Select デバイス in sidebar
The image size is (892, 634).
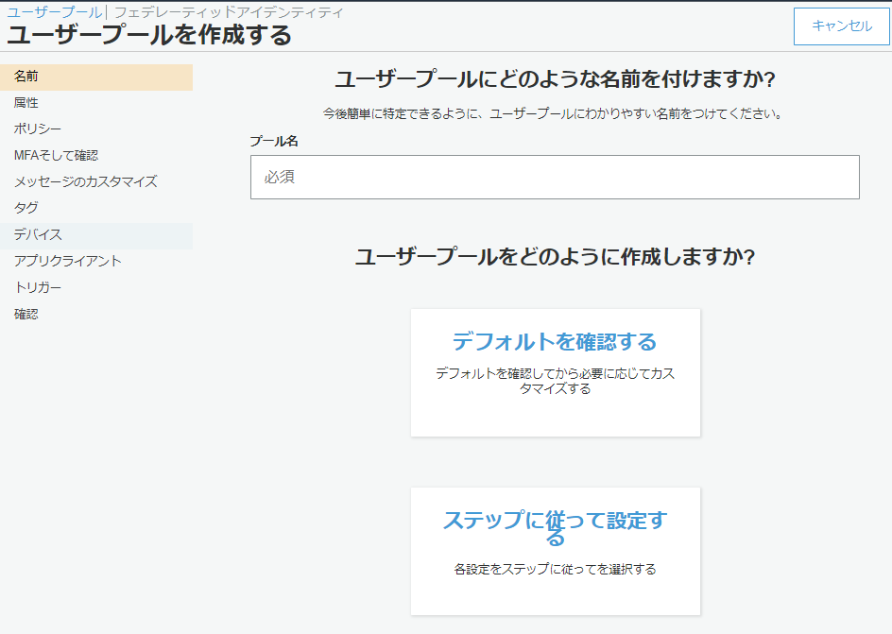pos(96,235)
